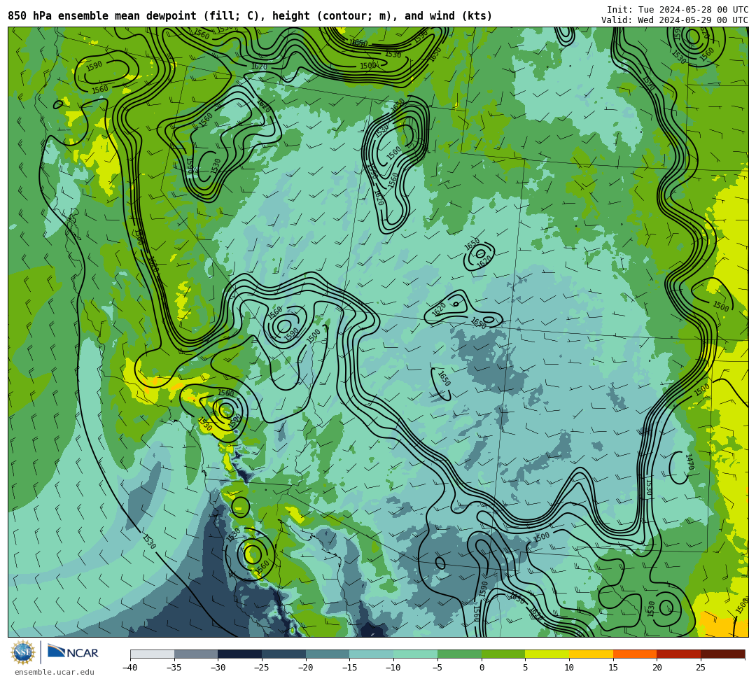Click the NSF logo
This screenshot has height=681, width=756.
(x=23, y=652)
